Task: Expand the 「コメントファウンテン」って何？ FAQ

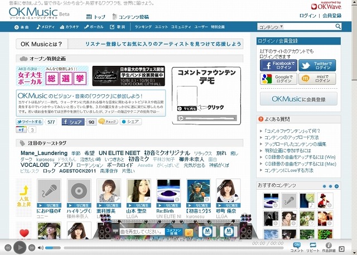Action: (x=292, y=131)
